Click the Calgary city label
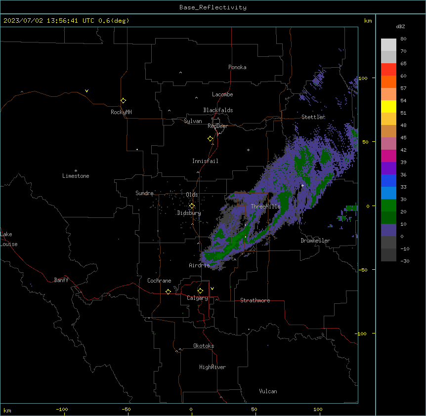Viewport: 426px width, 416px height. 197,298
